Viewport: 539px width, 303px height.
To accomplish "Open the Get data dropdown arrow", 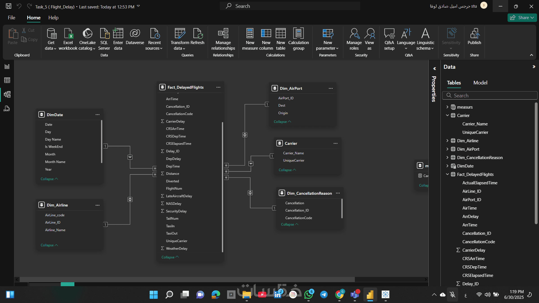I will coord(55,49).
